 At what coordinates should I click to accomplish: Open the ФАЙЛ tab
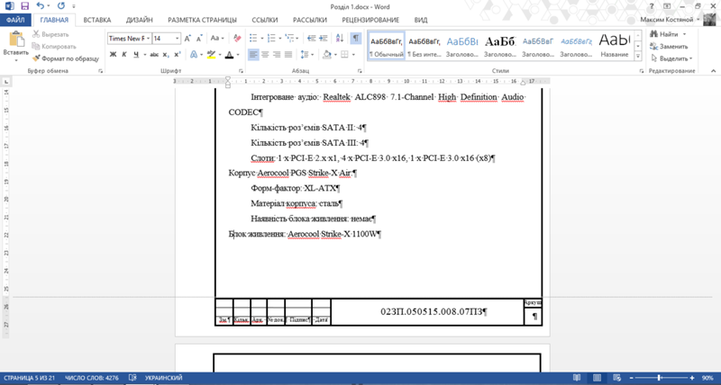(15, 20)
